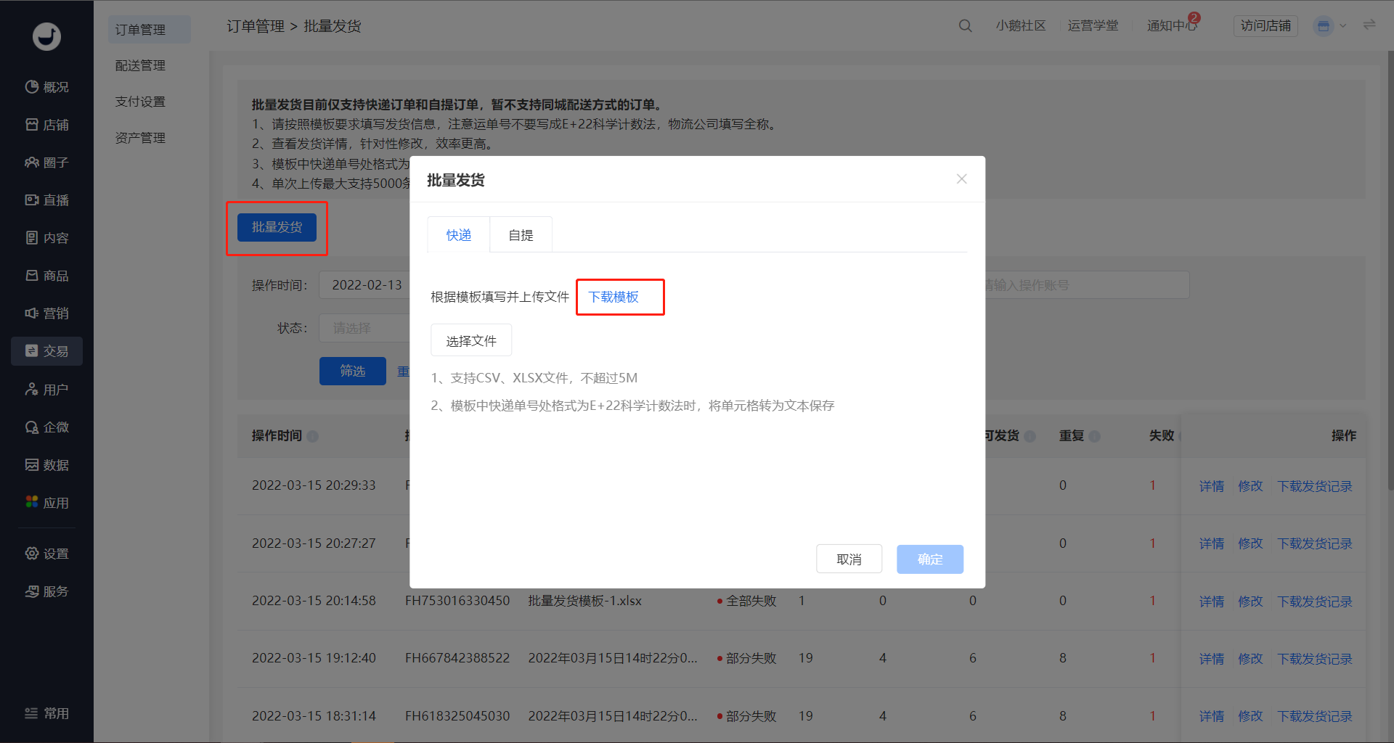Image resolution: width=1394 pixels, height=743 pixels.
Task: Click 取消 button in dialog
Action: point(849,559)
